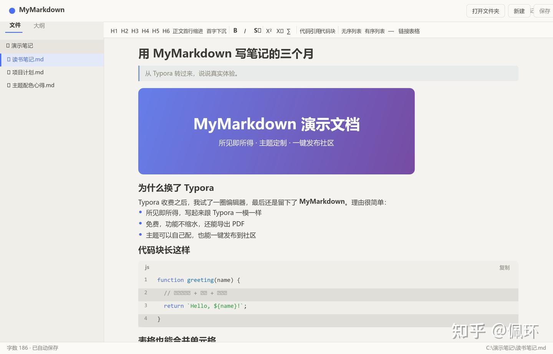Click the 新建 button

point(519,11)
